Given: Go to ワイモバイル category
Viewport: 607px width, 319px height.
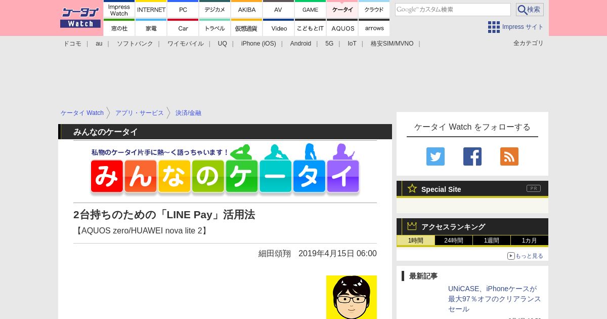Looking at the screenshot, I should (x=186, y=44).
